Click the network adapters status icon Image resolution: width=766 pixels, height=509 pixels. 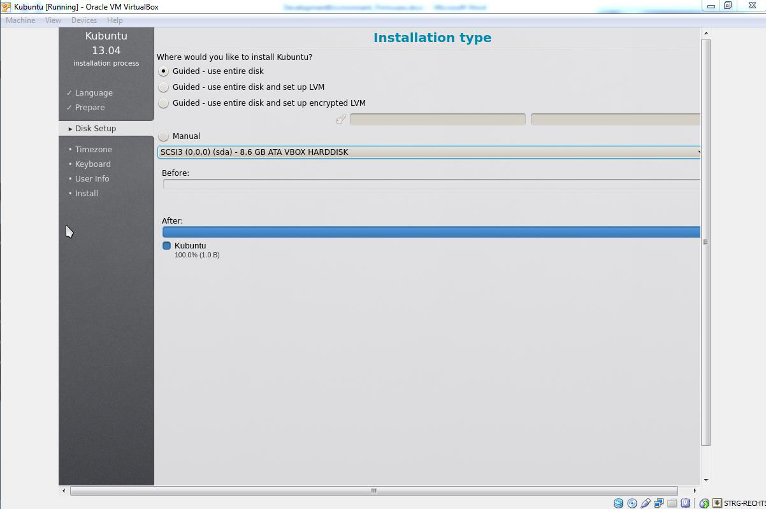659,503
